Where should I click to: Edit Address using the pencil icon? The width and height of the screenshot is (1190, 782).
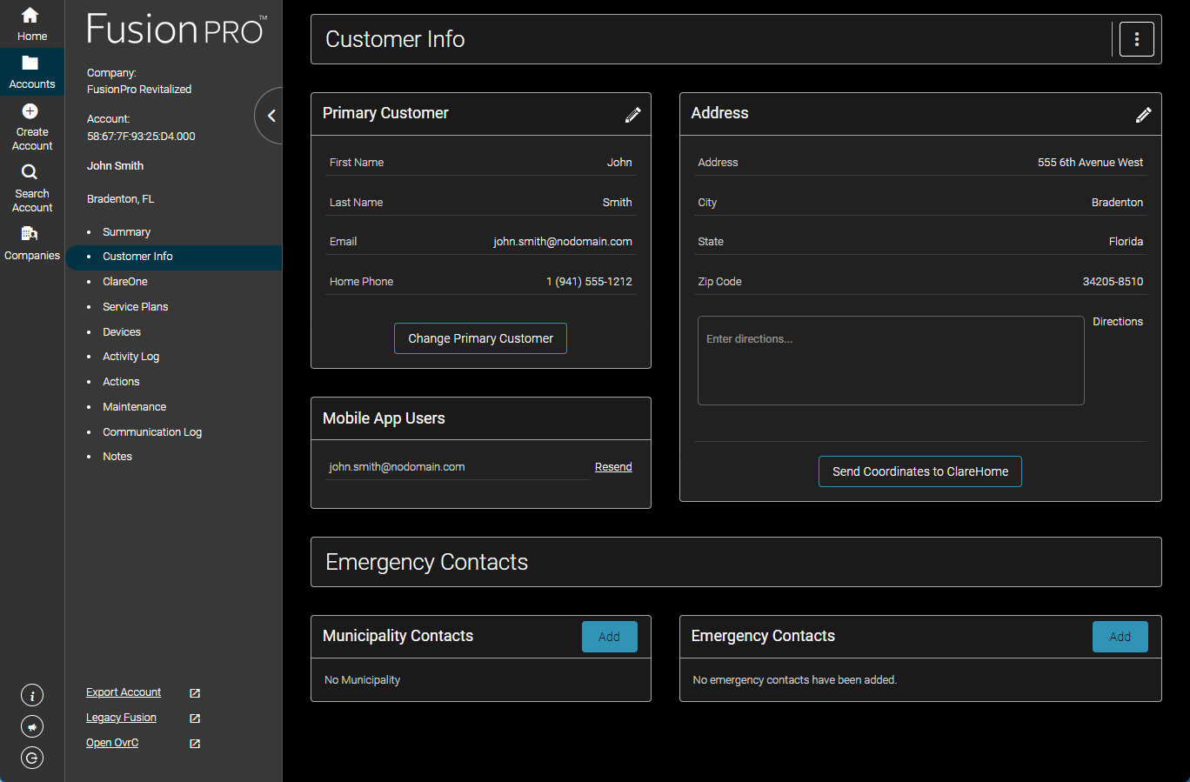pyautogui.click(x=1144, y=114)
